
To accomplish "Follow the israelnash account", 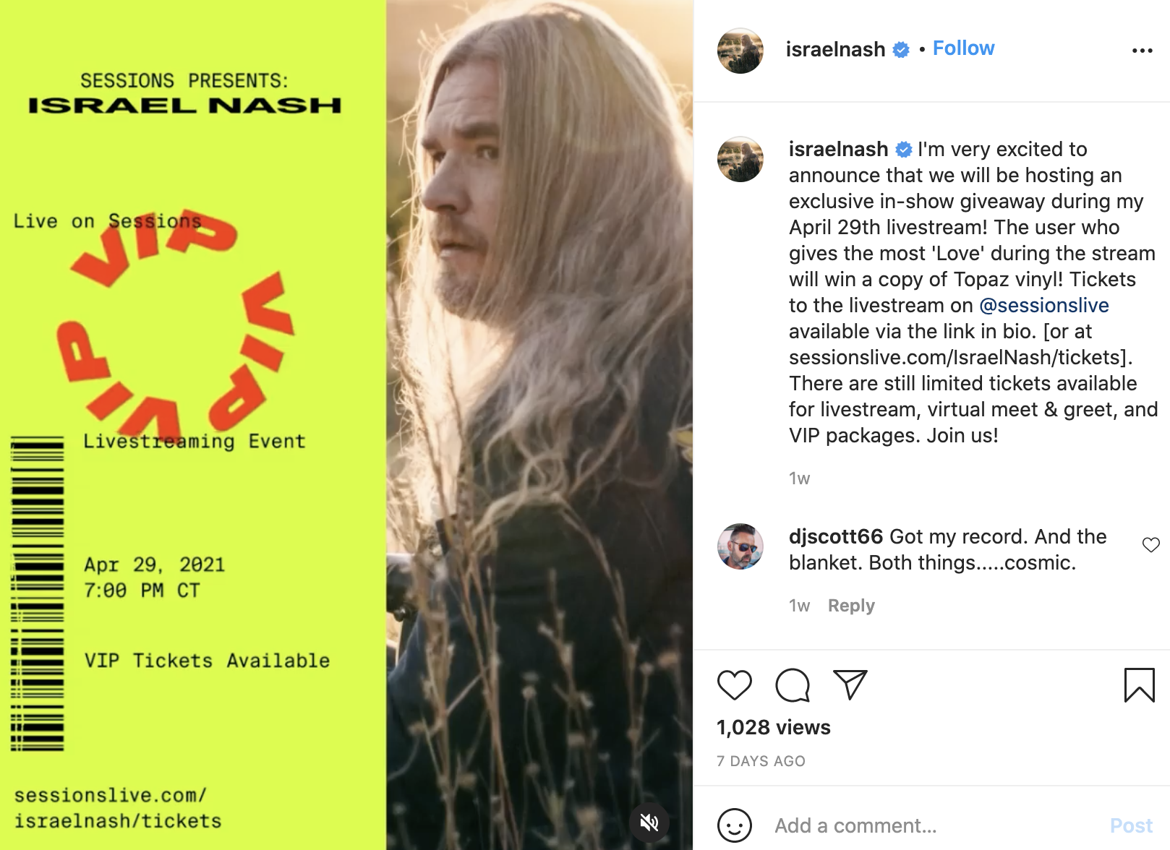I will coord(963,48).
